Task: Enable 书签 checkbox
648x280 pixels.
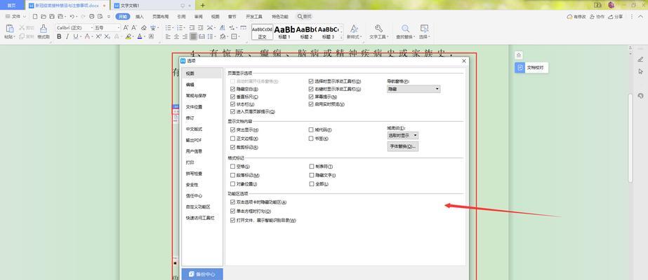Action: 311,139
